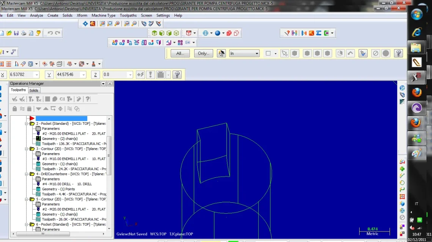Click the Firefox icon in Windows sidebar
The height and width of the screenshot is (242, 432).
(416, 93)
